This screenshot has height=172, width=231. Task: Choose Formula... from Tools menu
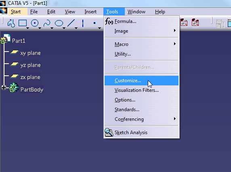[x=141, y=21]
